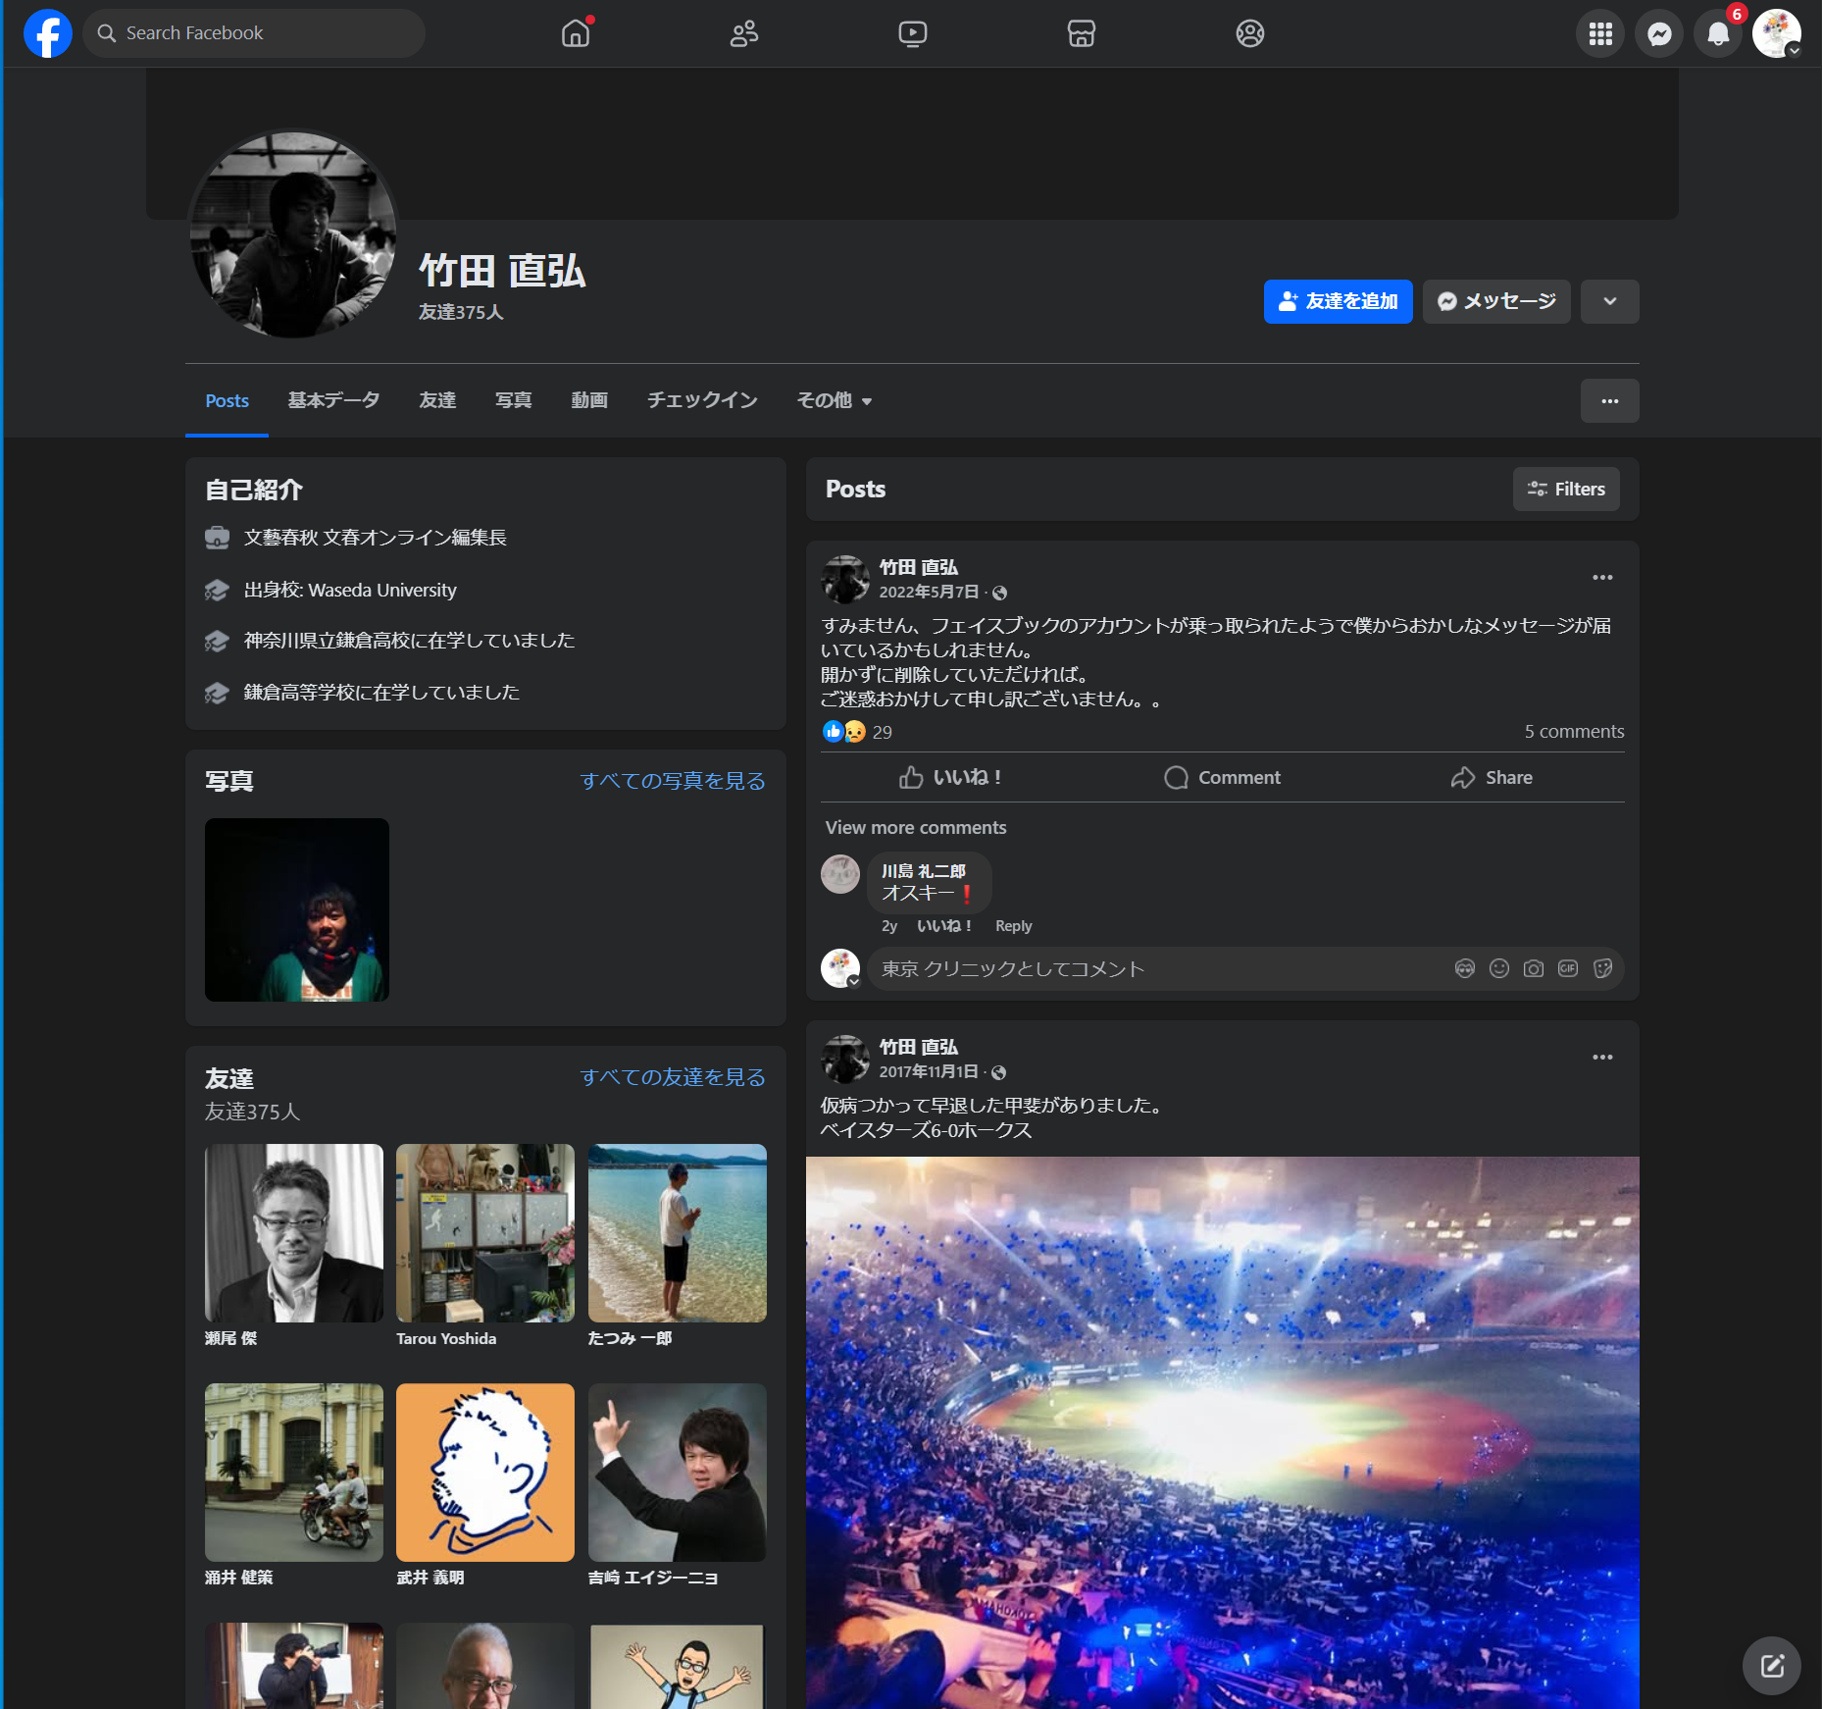Open the Groups icon in top bar

[1250, 33]
